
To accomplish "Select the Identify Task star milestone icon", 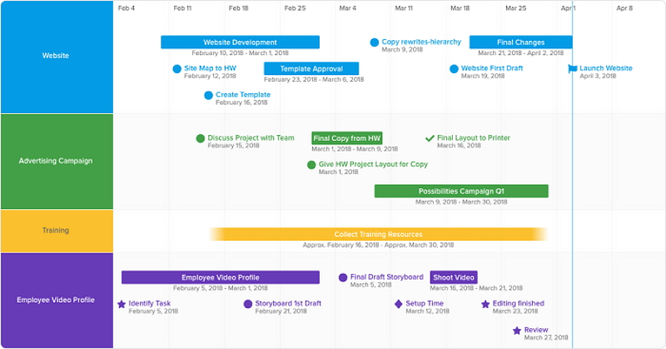I will coord(122,304).
